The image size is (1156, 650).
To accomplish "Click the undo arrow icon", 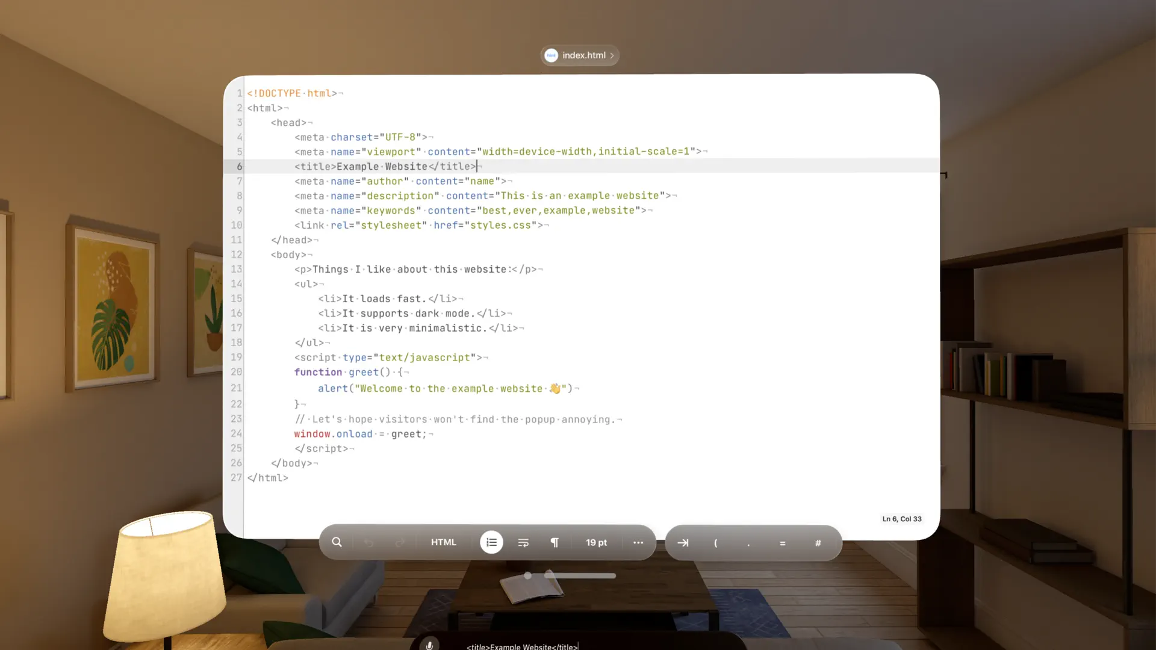I will [368, 543].
